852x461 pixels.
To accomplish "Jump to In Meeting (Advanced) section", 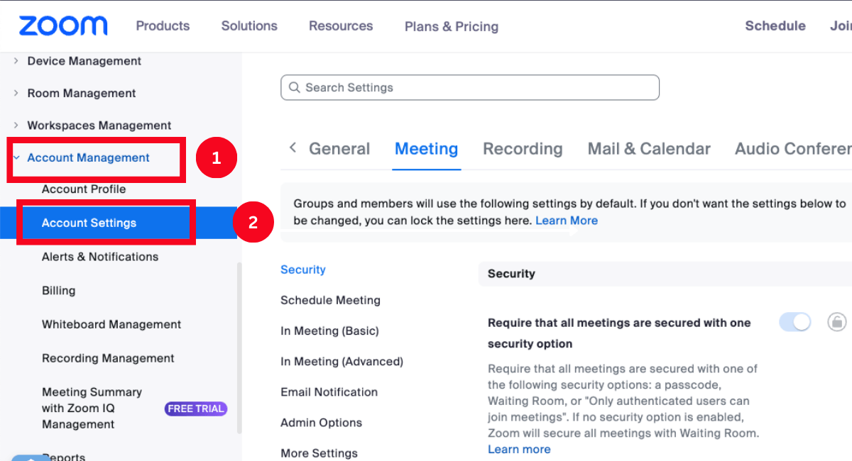I will pyautogui.click(x=342, y=362).
